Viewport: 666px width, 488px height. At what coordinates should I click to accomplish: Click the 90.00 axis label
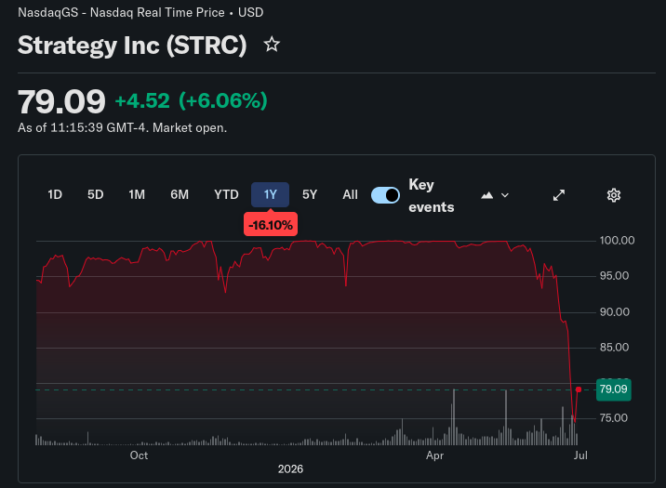tap(614, 312)
